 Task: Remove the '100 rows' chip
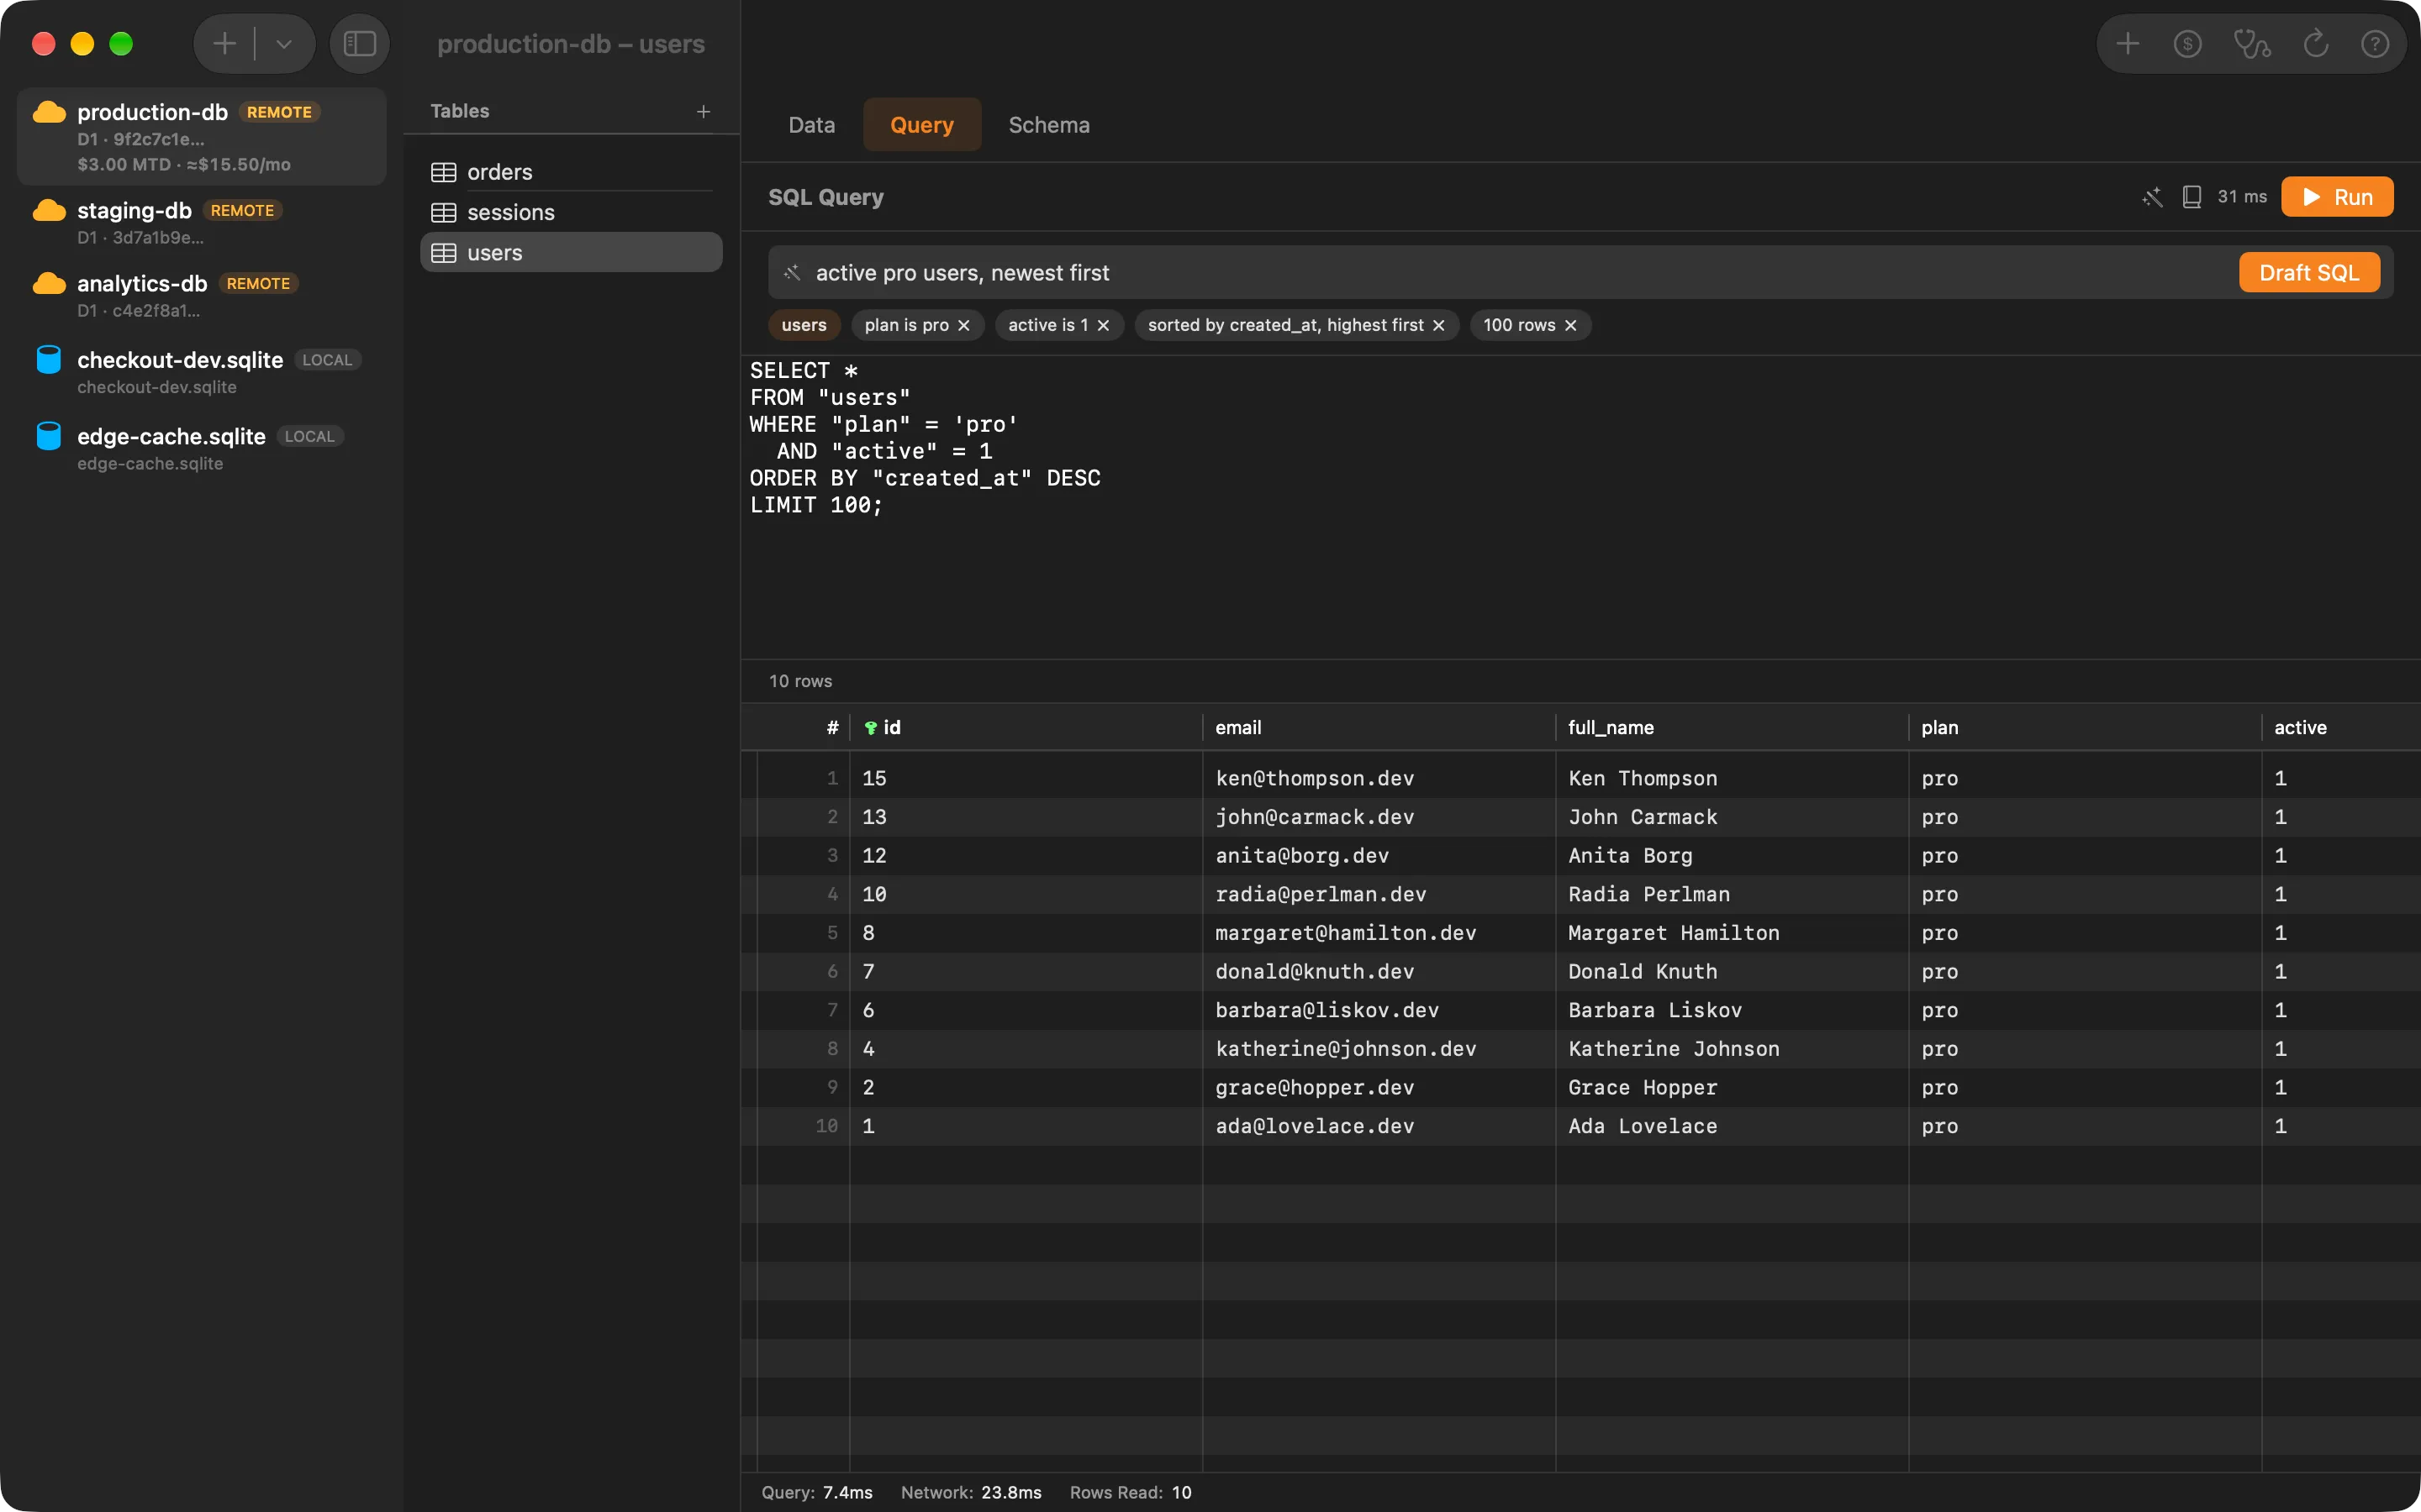click(1570, 326)
